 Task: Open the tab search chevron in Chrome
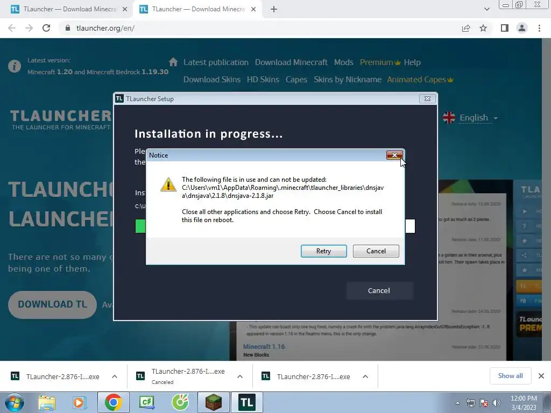click(x=486, y=9)
